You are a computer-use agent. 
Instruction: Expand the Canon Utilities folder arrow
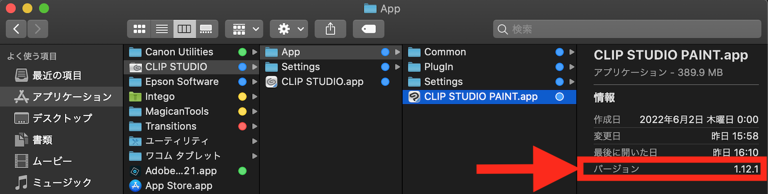tap(255, 52)
